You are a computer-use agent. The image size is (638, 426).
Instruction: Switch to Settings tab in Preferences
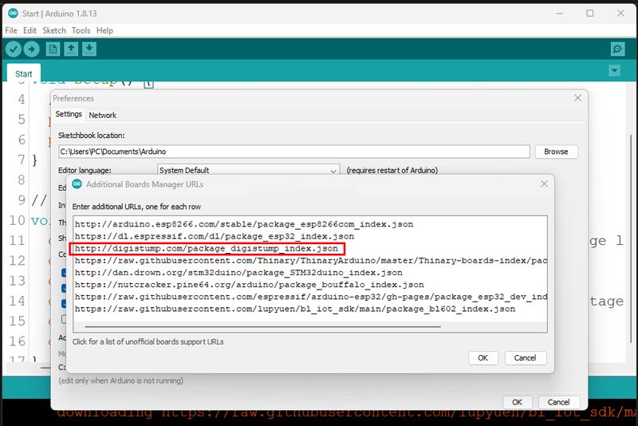point(69,114)
